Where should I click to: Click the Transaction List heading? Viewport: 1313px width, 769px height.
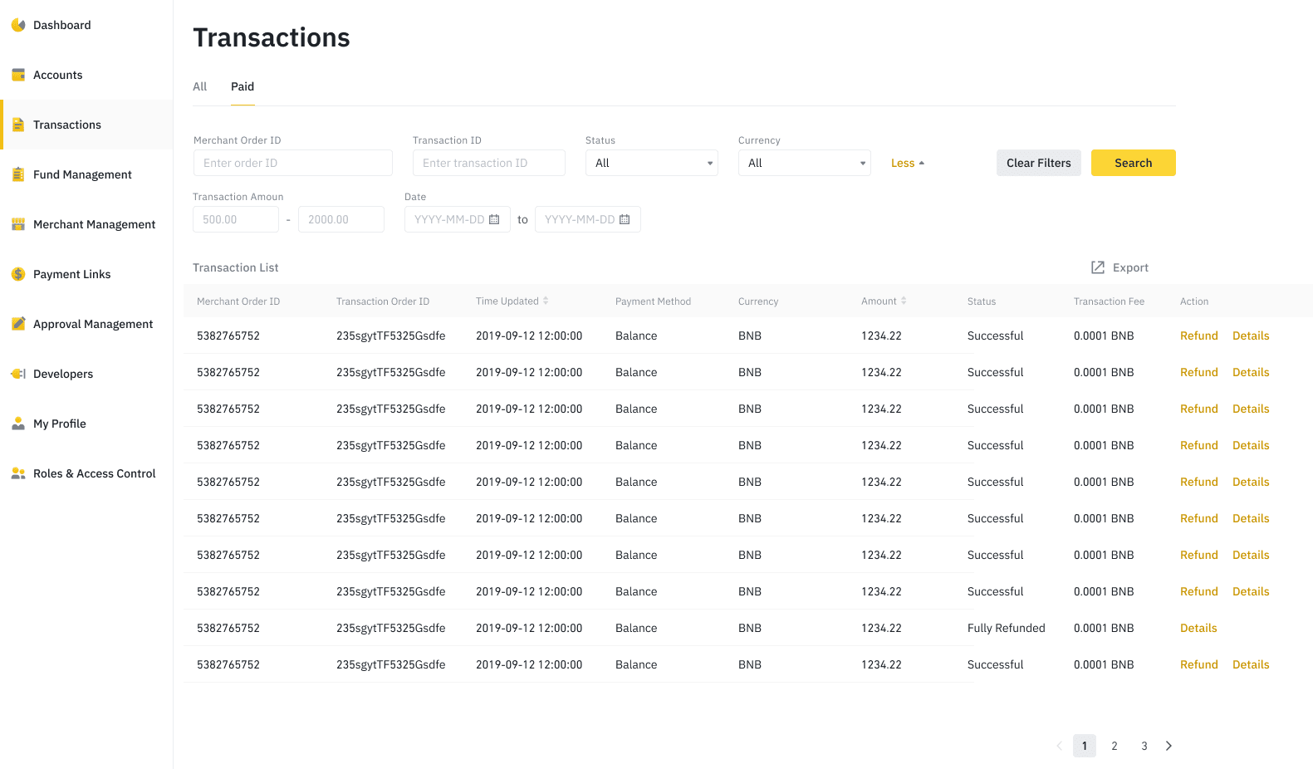[x=236, y=267]
